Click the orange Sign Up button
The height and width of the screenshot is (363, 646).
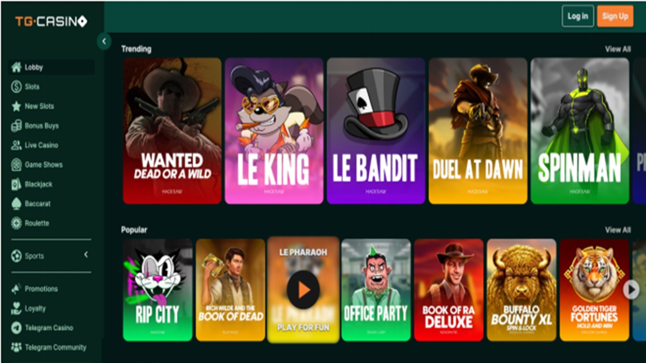tap(615, 16)
